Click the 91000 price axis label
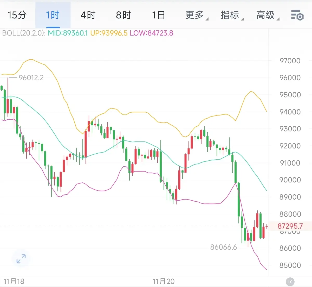The height and width of the screenshot is (287, 312). point(290,163)
